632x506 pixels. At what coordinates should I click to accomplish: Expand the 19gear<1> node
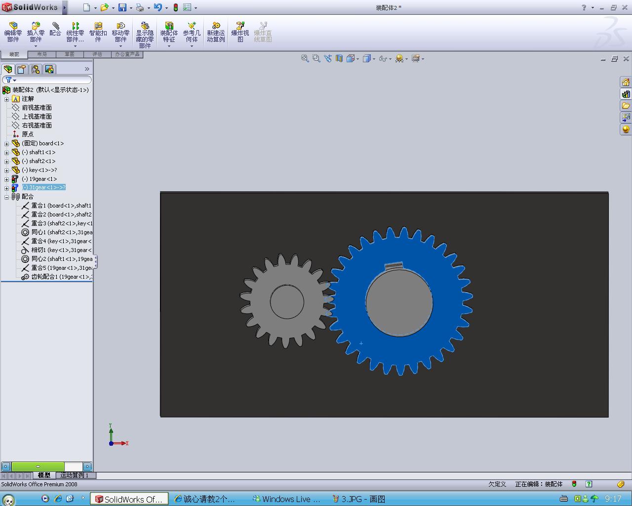7,179
